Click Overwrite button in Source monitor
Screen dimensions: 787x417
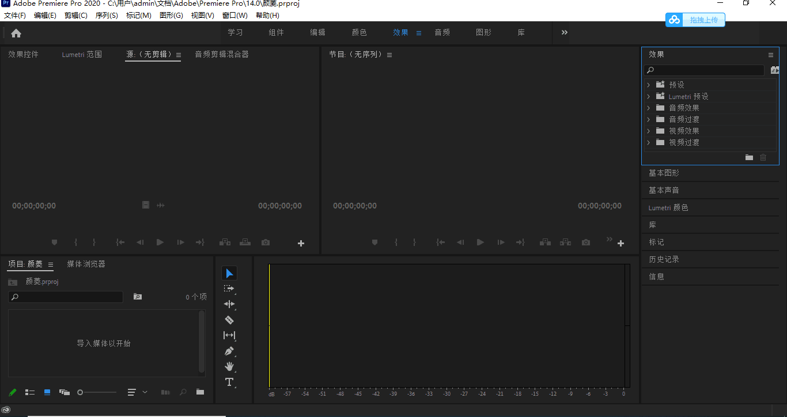coord(245,242)
